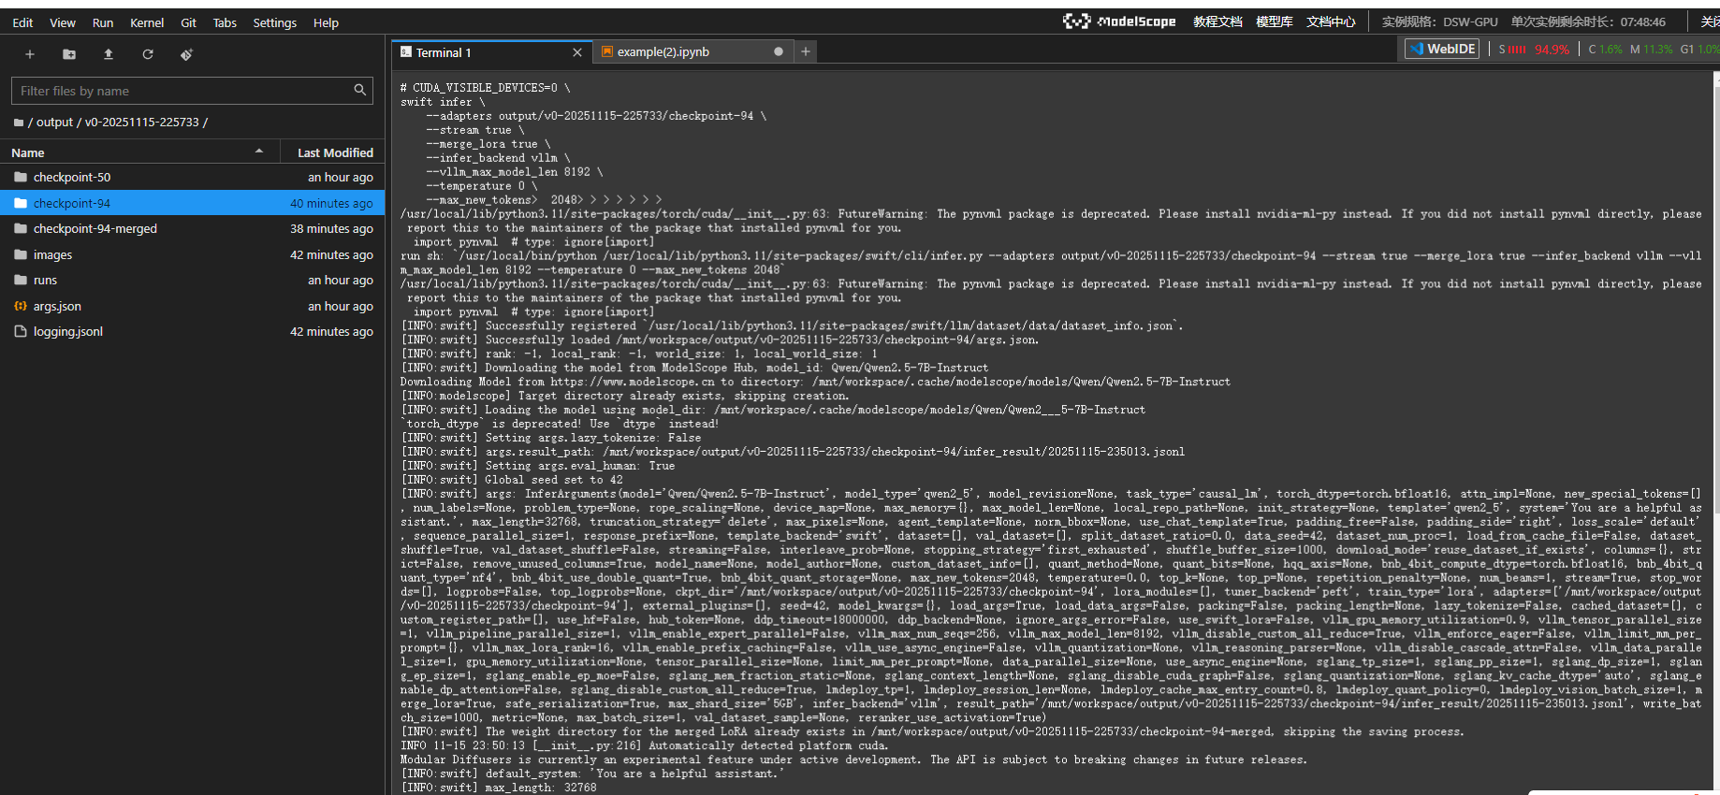Open the Git menu
1720x795 pixels.
[188, 22]
